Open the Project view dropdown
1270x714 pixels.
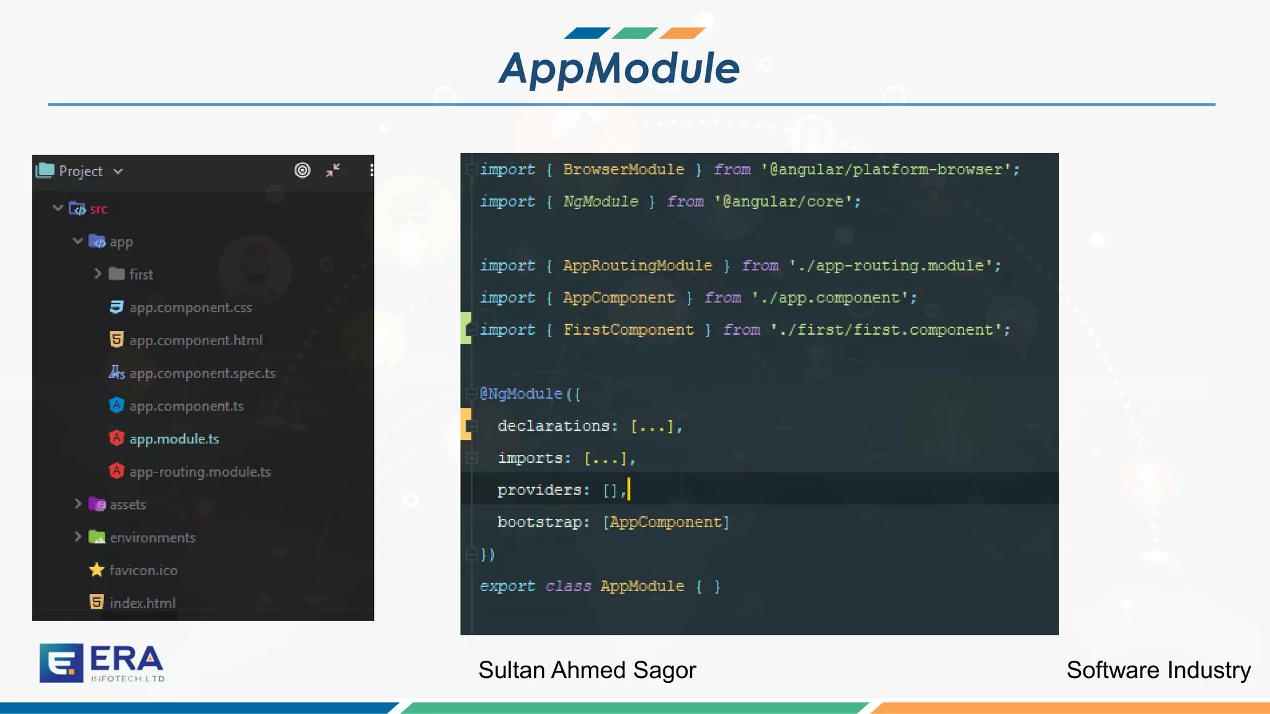(x=118, y=172)
